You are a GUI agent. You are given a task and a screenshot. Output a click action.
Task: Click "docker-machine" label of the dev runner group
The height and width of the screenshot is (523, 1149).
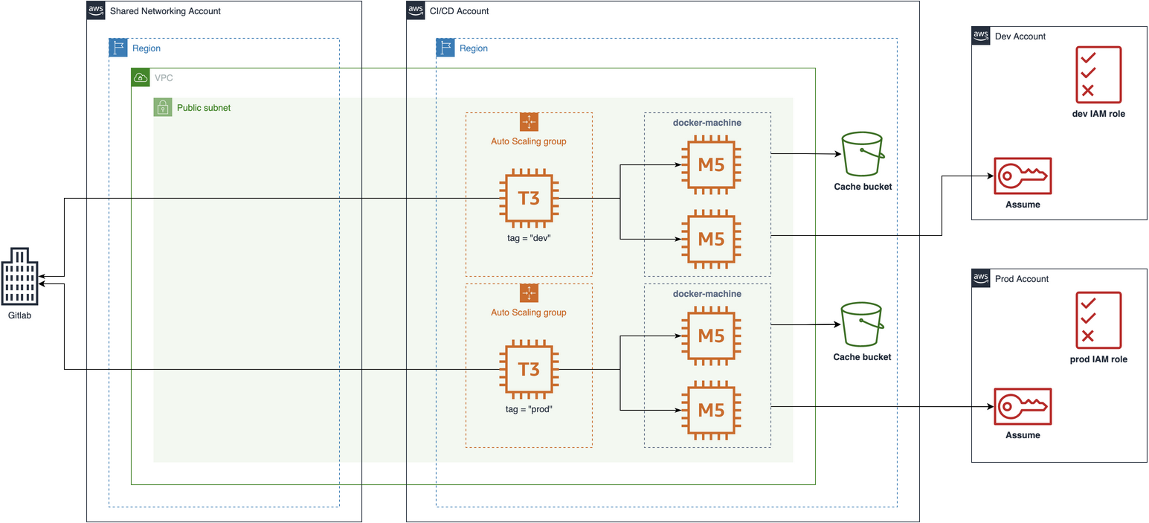pos(707,123)
